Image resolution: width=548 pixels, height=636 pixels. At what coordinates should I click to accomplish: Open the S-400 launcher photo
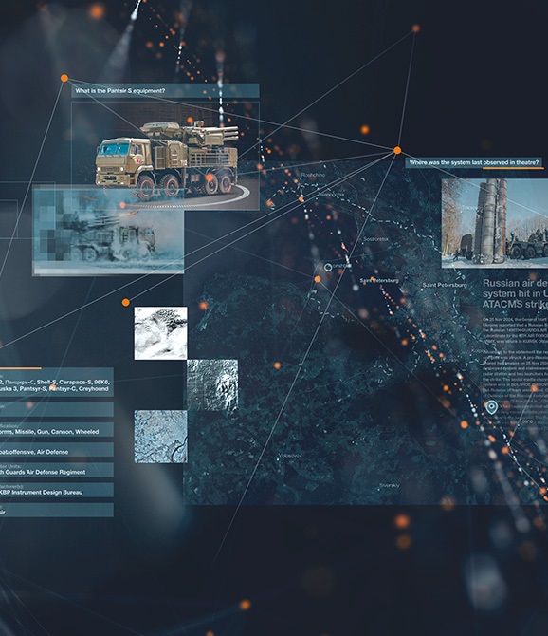click(x=495, y=223)
